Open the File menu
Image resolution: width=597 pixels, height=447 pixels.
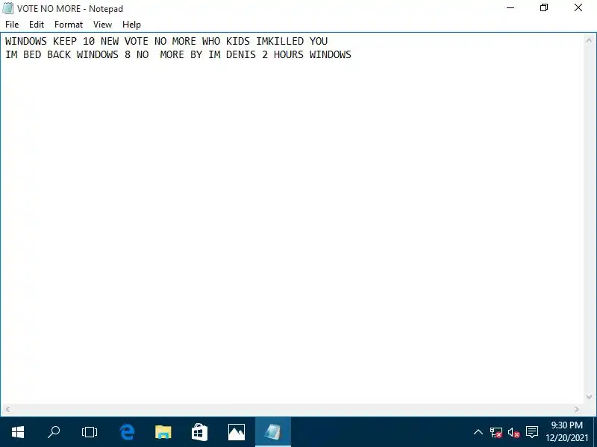coord(12,25)
